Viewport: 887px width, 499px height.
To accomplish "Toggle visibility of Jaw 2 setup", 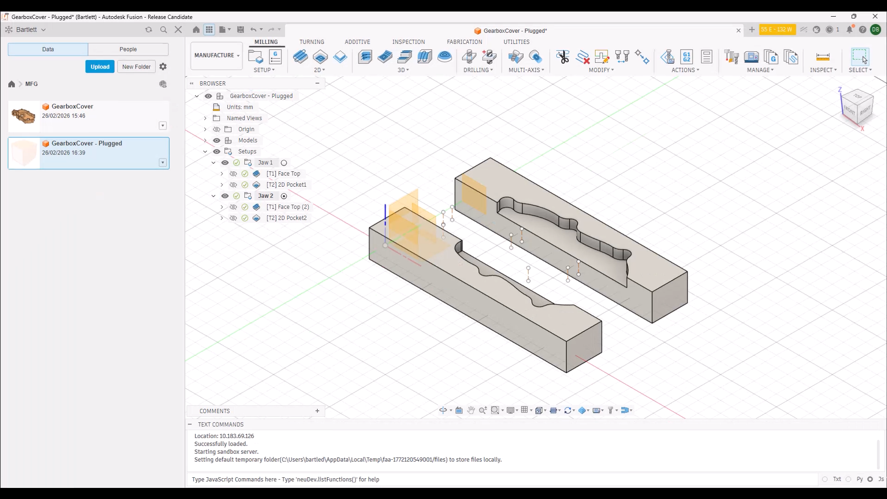I will coord(225,196).
